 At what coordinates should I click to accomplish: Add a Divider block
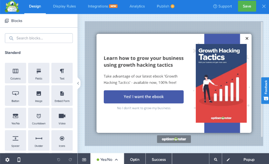pos(39,140)
